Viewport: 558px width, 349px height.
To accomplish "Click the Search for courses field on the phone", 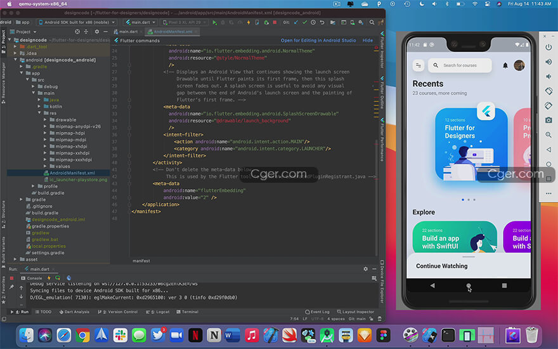I will click(460, 65).
